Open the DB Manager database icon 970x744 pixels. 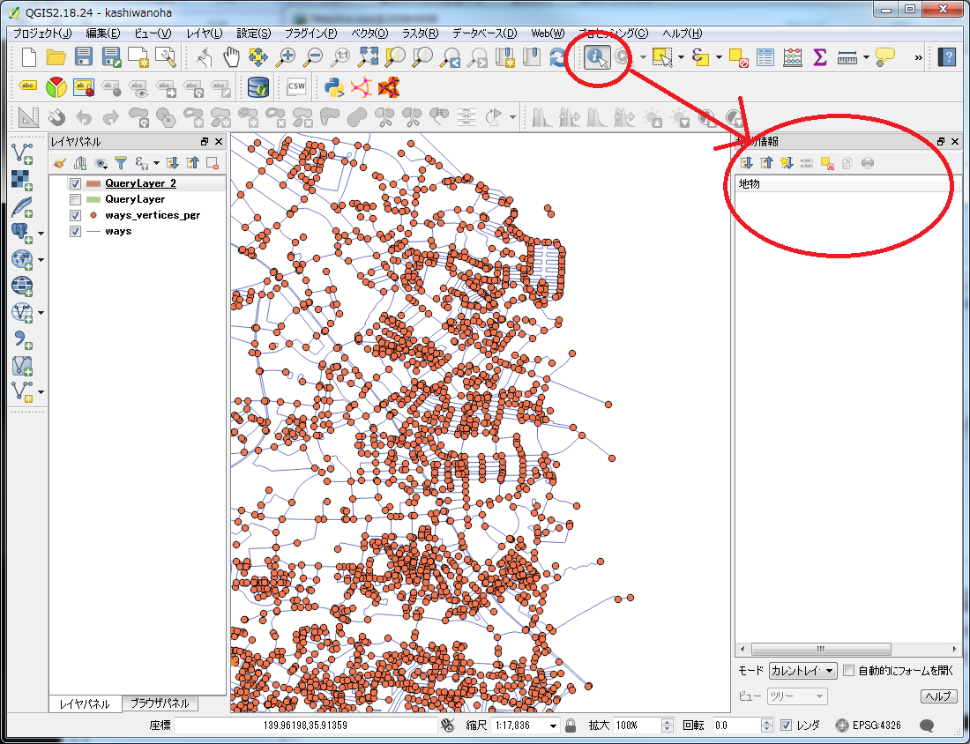pos(258,86)
